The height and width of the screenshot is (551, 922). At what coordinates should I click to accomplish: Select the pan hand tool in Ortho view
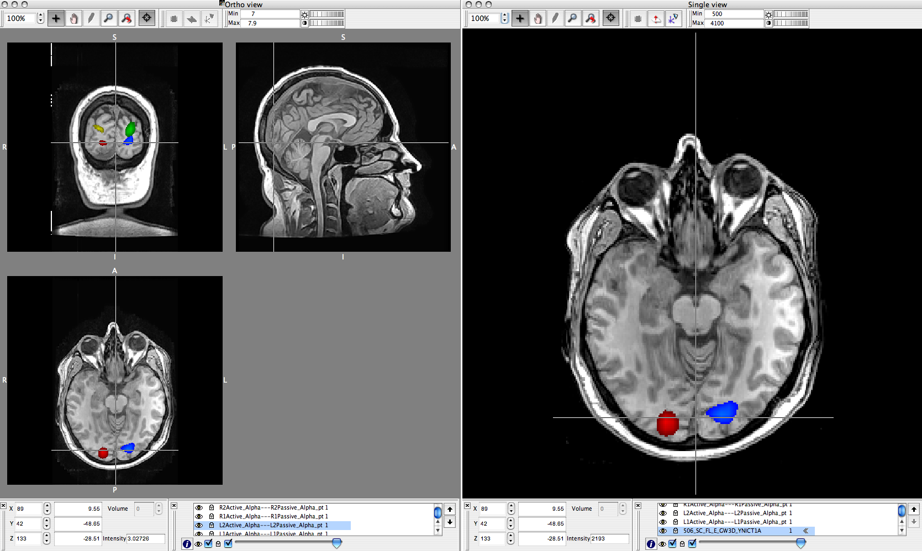[x=73, y=19]
